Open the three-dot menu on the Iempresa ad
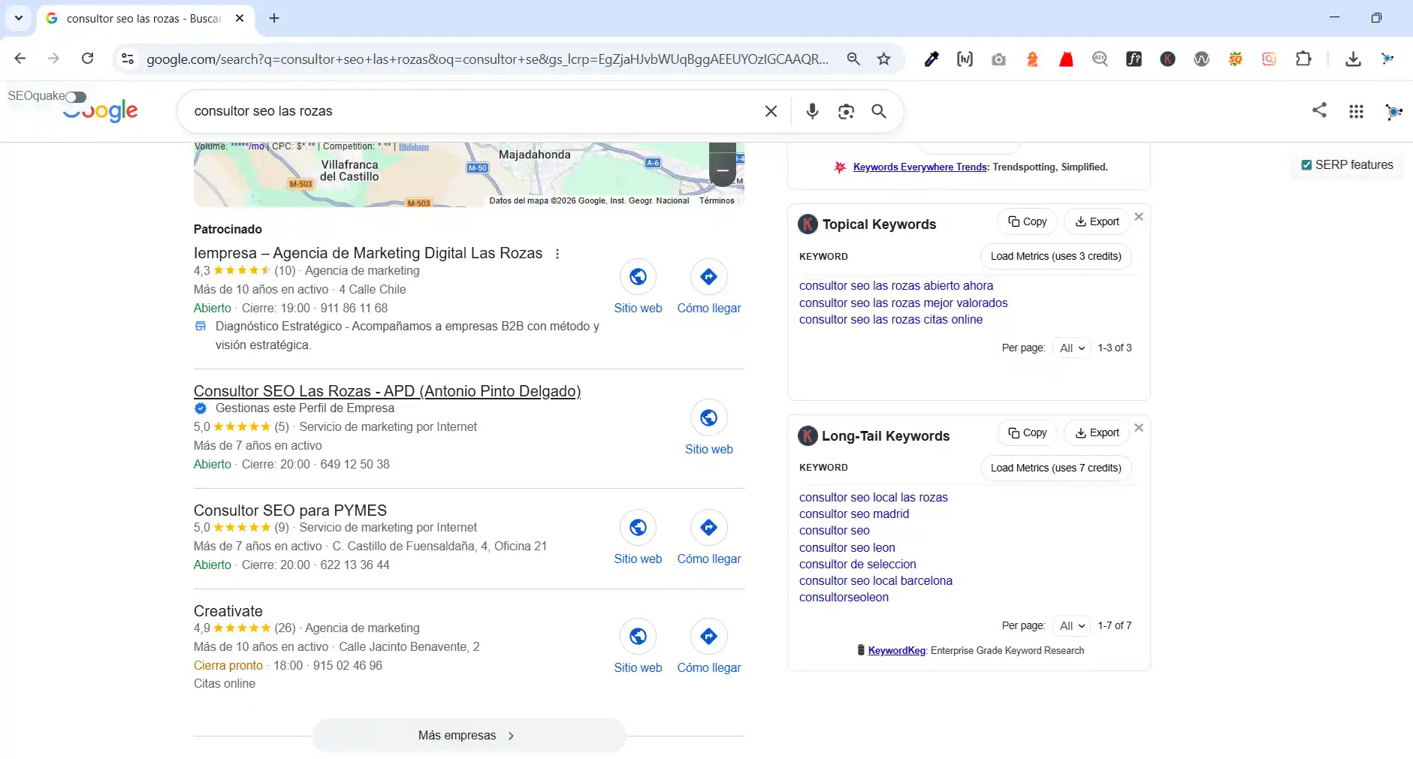The image size is (1413, 759). pyautogui.click(x=557, y=255)
